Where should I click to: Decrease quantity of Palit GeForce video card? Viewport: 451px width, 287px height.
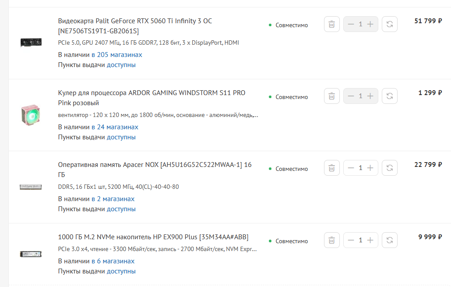tap(351, 24)
